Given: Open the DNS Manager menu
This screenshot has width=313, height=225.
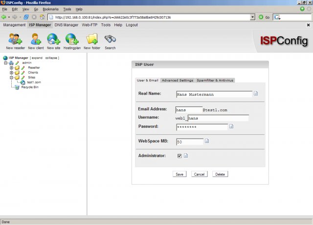Looking at the screenshot, I should [x=67, y=25].
